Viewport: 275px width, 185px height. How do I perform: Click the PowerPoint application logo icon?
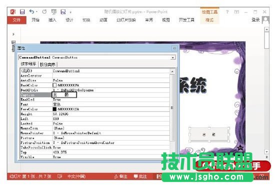13,11
